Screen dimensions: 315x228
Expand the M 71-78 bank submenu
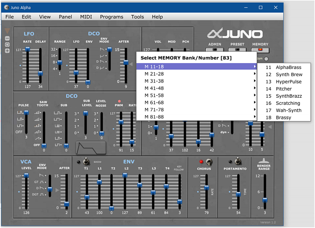click(196, 110)
